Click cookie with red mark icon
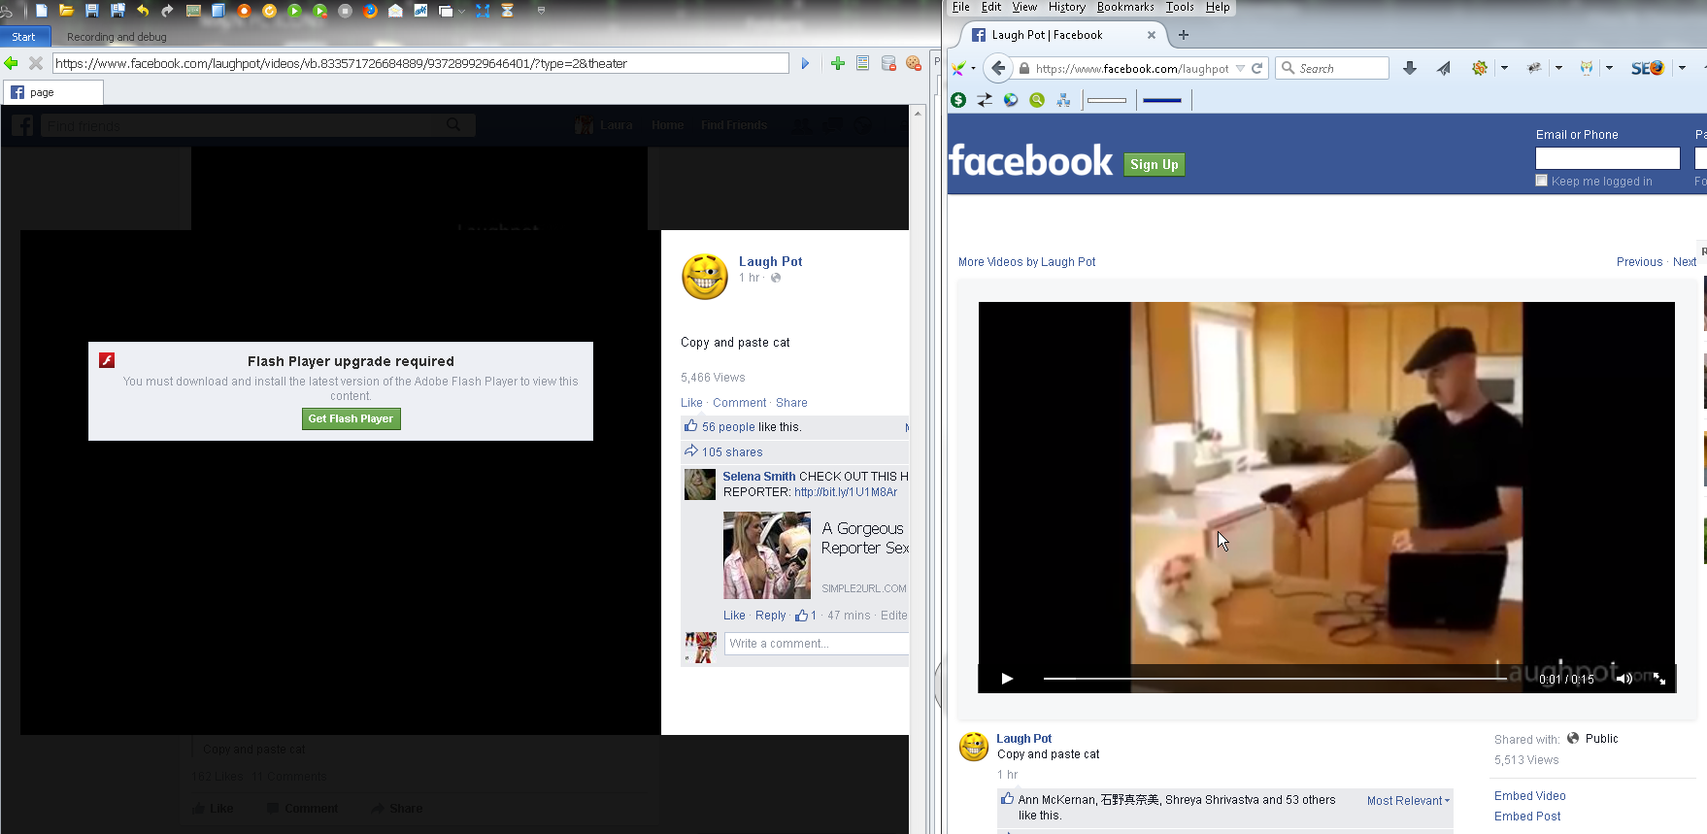Viewport: 1707px width, 834px height. click(913, 63)
